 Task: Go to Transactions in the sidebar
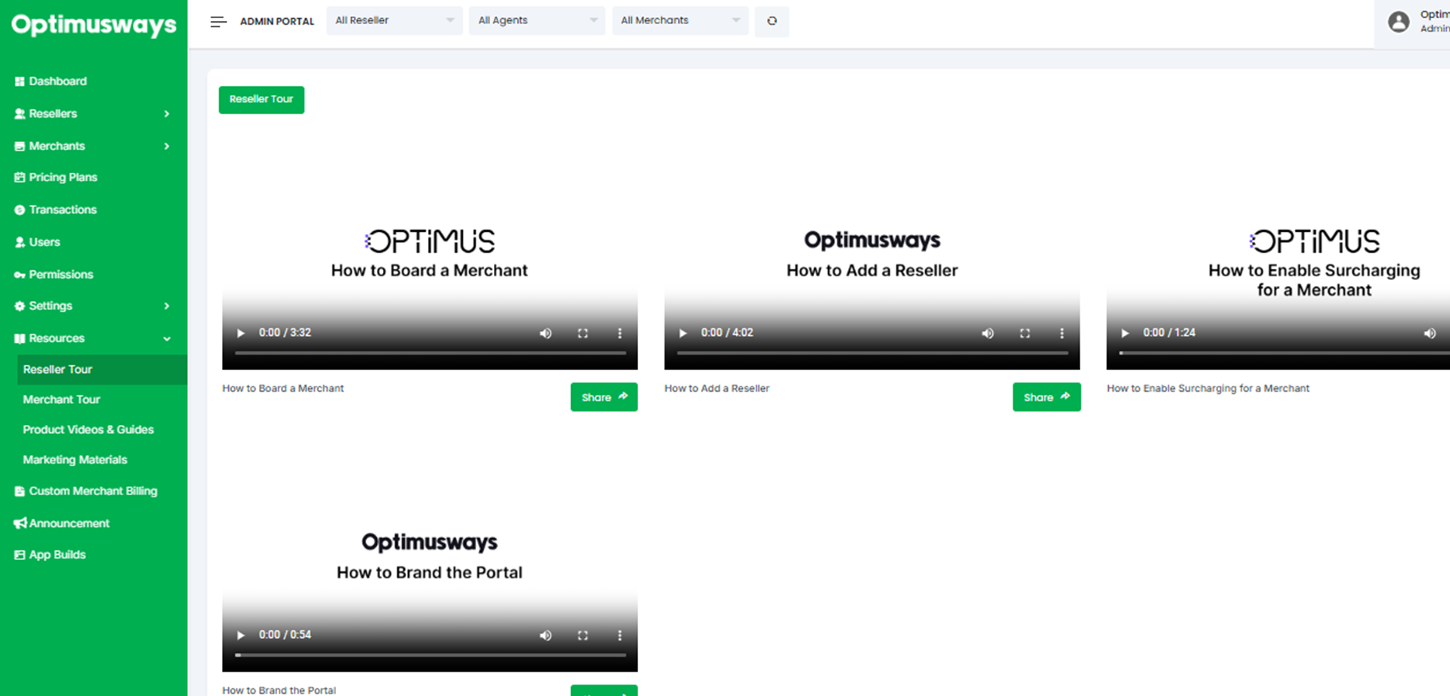[63, 210]
